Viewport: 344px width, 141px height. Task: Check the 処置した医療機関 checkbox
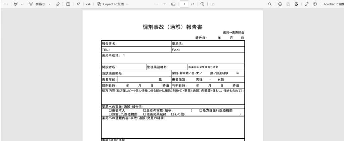pos(110,114)
